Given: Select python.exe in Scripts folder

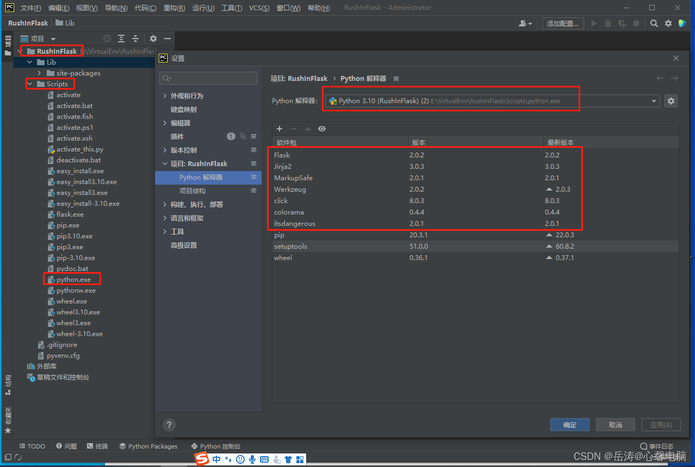Looking at the screenshot, I should click(x=73, y=279).
